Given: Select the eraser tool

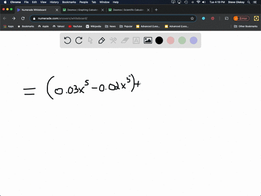Looking at the screenshot, I should (x=125, y=40).
